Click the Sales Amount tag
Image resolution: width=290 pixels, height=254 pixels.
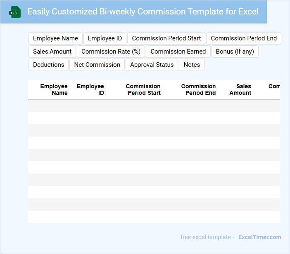(52, 52)
